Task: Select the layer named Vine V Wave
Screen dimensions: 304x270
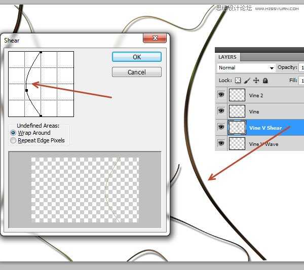Action: [x=263, y=144]
